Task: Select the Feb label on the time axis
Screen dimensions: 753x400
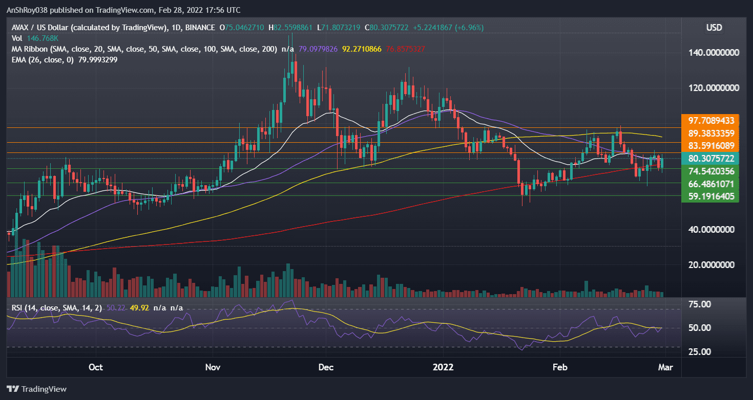Action: [559, 367]
